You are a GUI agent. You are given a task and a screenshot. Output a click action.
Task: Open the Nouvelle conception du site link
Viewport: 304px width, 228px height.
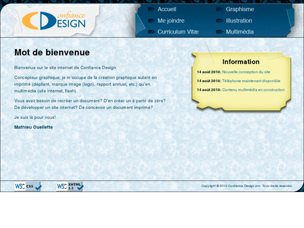pyautogui.click(x=246, y=72)
